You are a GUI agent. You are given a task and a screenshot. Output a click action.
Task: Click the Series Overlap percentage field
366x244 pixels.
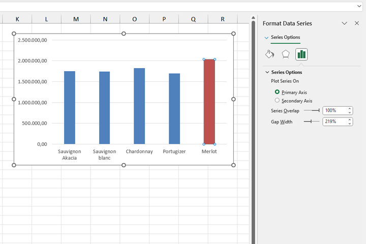334,110
